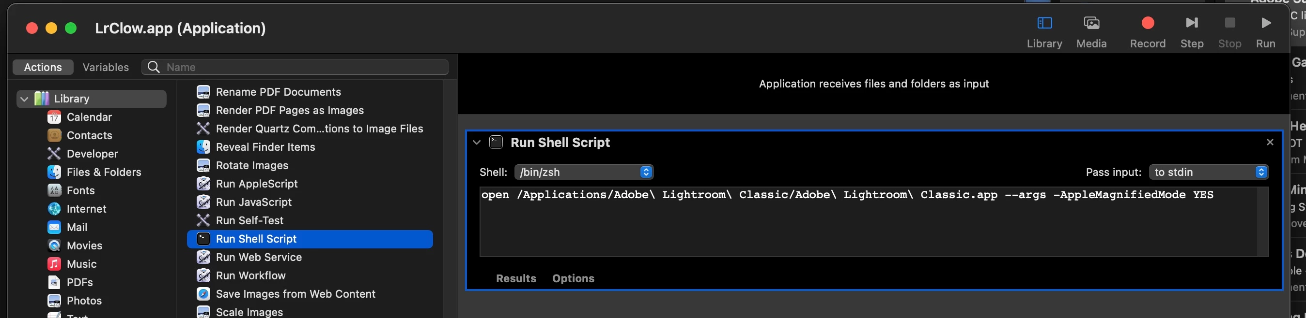
Task: Select the Calendar library category icon
Action: [x=54, y=117]
